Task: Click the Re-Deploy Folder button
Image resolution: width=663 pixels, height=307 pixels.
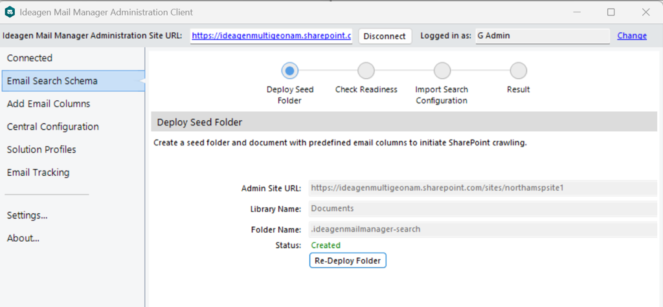Action: [348, 260]
